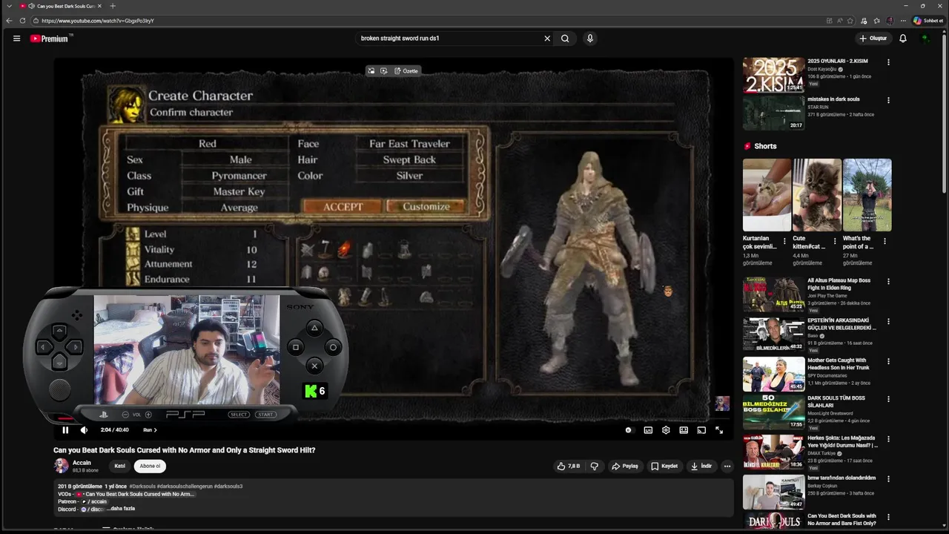
Task: Create content with the Oluştur button
Action: point(873,39)
